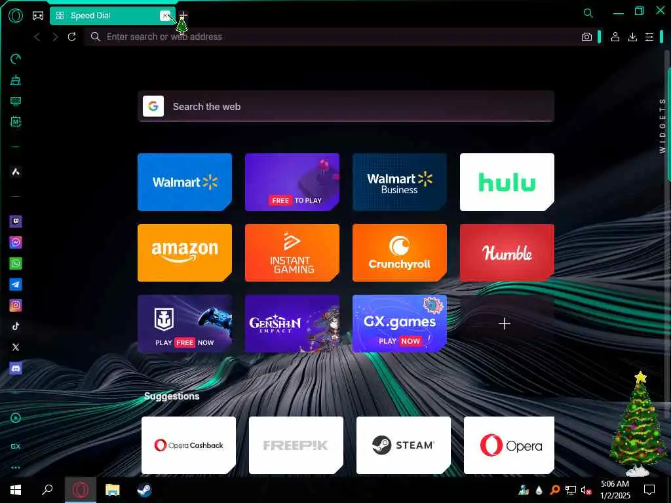This screenshot has width=671, height=503.
Task: Open the Opera suggestion tile
Action: (508, 445)
